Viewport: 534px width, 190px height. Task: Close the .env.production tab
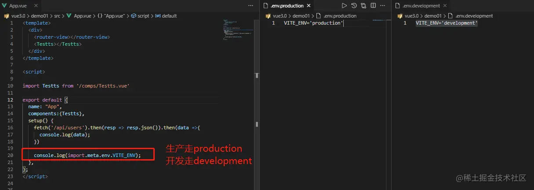point(309,6)
